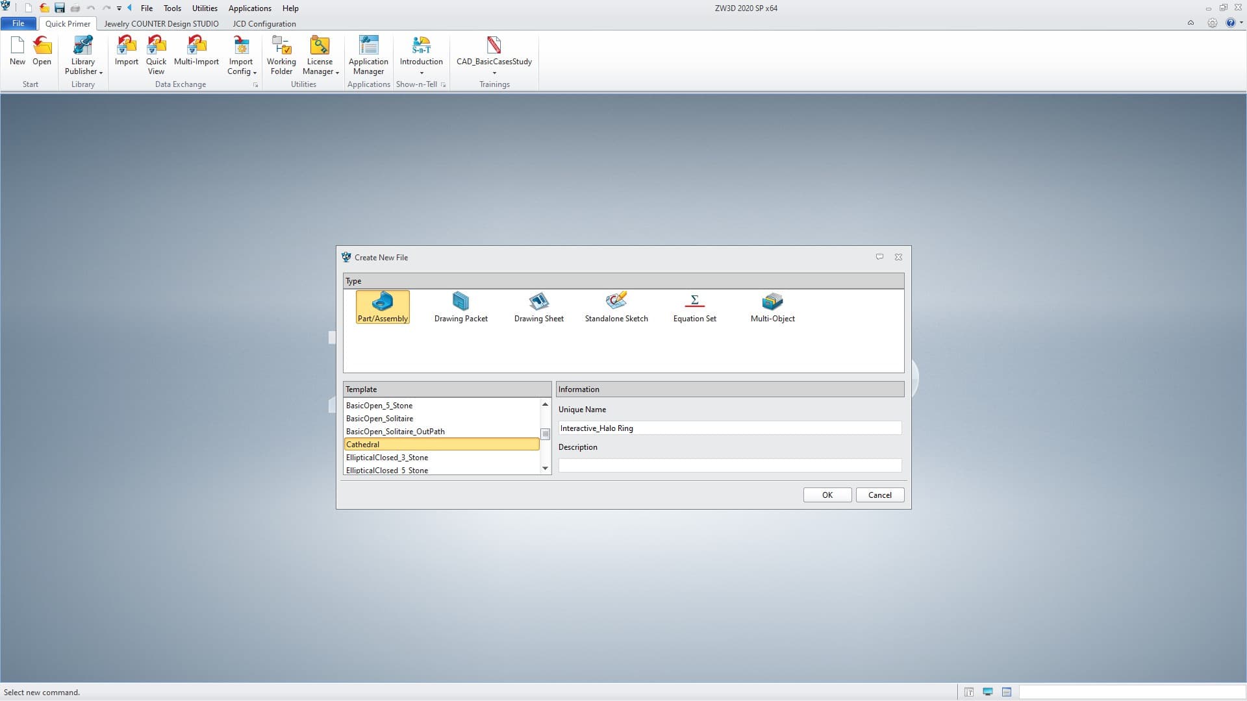Expand the Introduction dropdown arrow
Viewport: 1247px width, 701px height.
[x=421, y=73]
